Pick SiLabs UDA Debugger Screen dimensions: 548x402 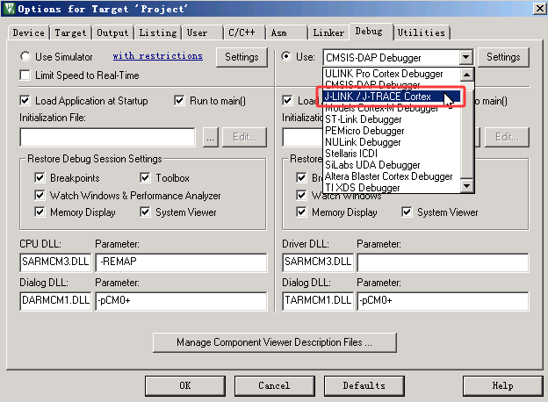pos(393,165)
